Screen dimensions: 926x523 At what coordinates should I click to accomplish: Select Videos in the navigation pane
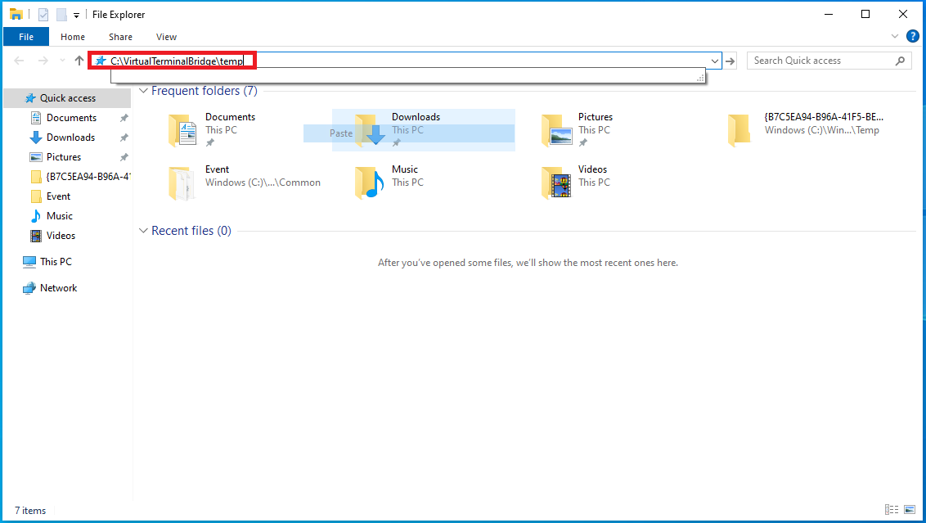pos(61,235)
